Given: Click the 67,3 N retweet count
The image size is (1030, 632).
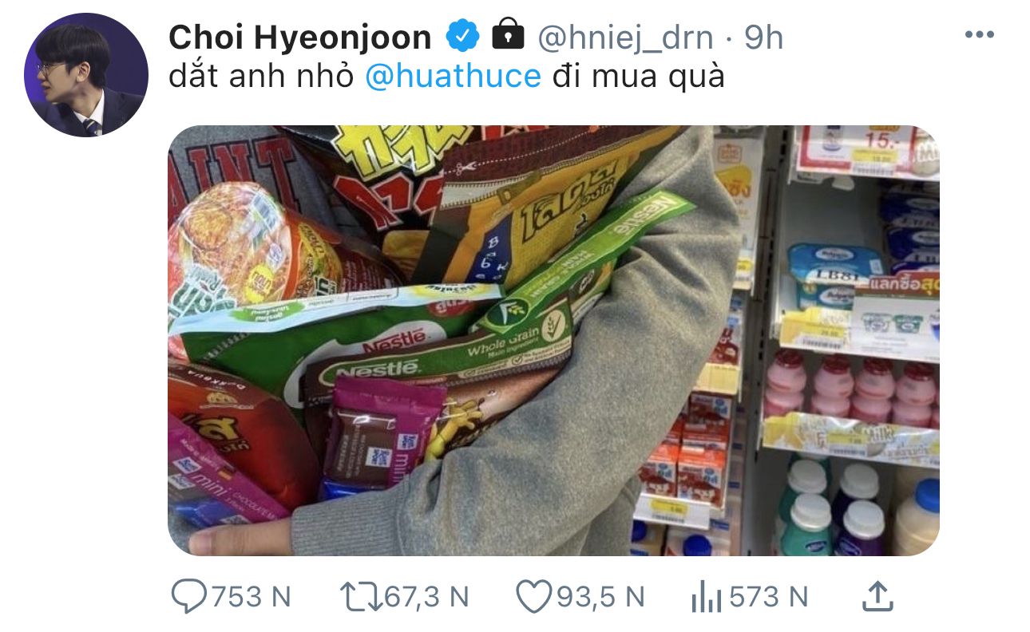Looking at the screenshot, I should click(x=428, y=596).
